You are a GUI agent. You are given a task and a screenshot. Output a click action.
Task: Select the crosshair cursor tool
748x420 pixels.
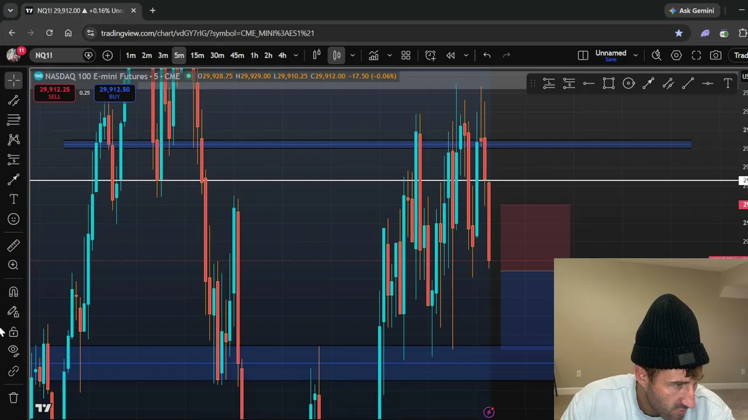point(13,80)
